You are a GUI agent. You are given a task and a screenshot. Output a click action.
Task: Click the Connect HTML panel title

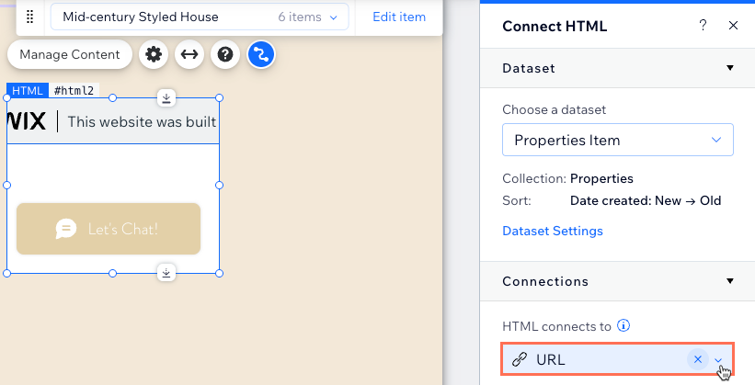point(555,26)
